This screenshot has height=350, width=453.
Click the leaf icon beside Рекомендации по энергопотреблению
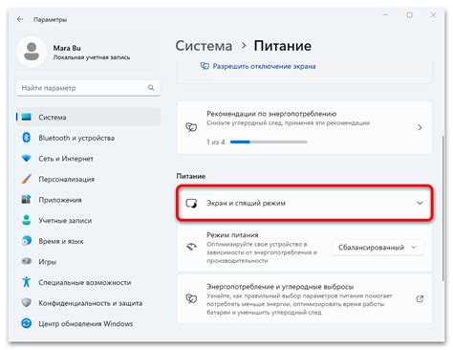tap(191, 127)
